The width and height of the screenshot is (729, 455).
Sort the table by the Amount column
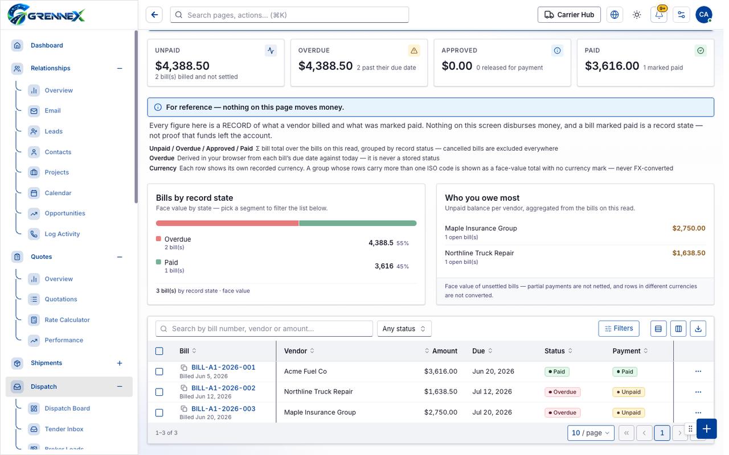(x=441, y=351)
